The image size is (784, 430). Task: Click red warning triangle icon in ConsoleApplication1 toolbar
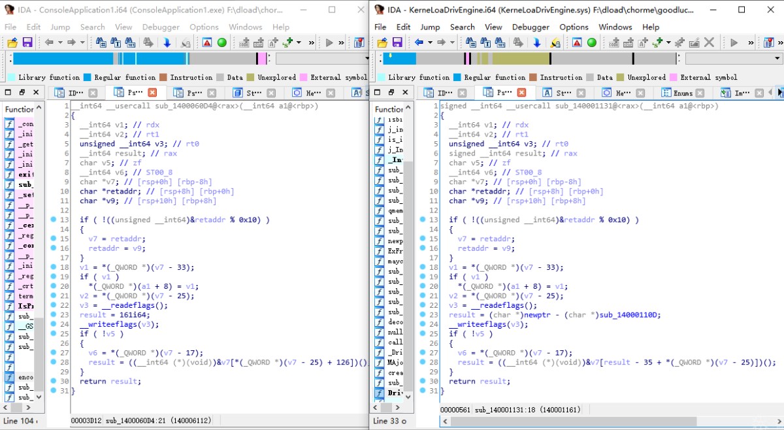pyautogui.click(x=207, y=42)
